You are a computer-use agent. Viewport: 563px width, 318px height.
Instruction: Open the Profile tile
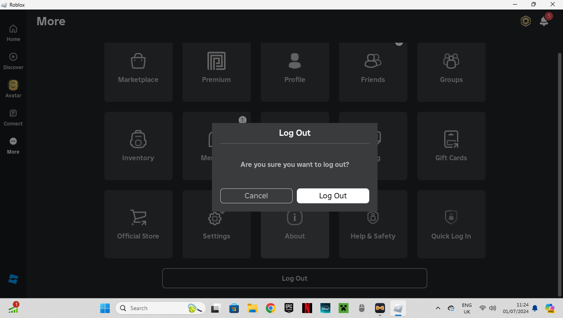[x=295, y=72]
